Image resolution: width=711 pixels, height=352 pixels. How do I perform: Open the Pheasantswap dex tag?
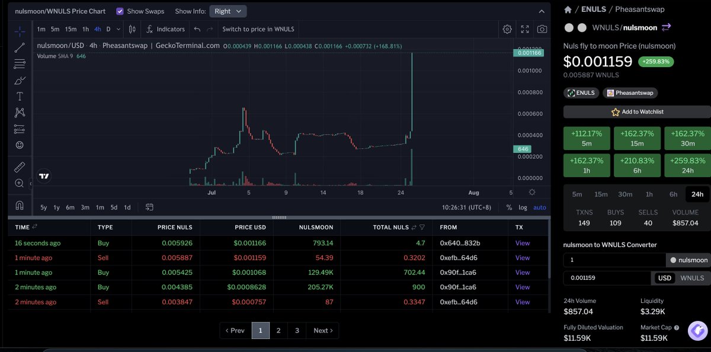pos(630,93)
